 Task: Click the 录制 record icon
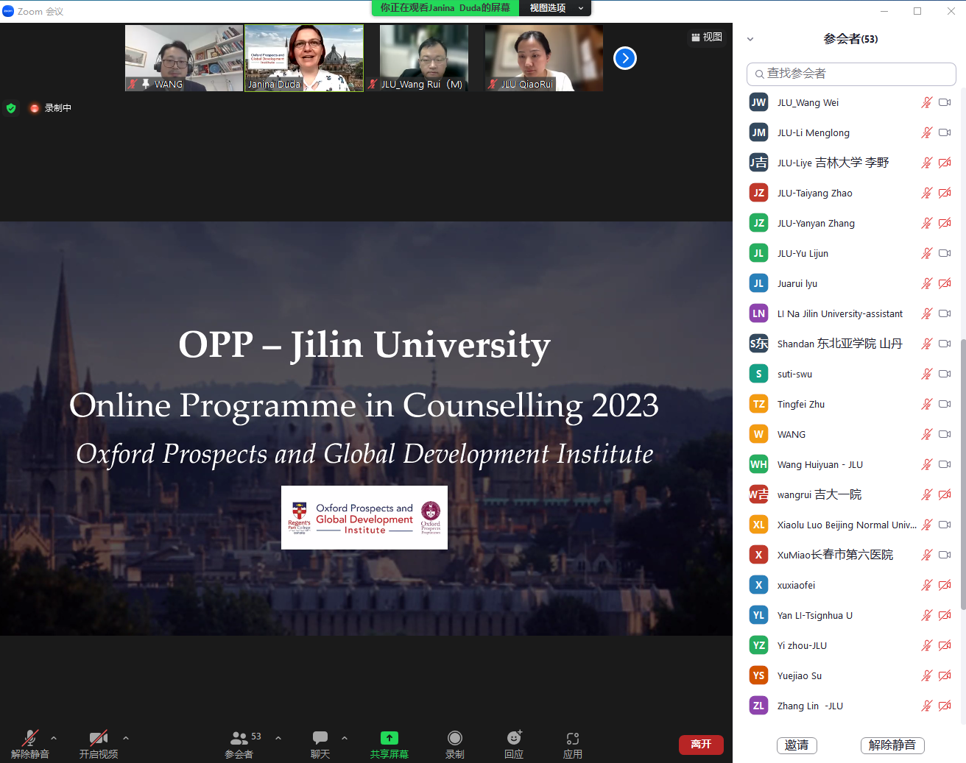pos(455,738)
